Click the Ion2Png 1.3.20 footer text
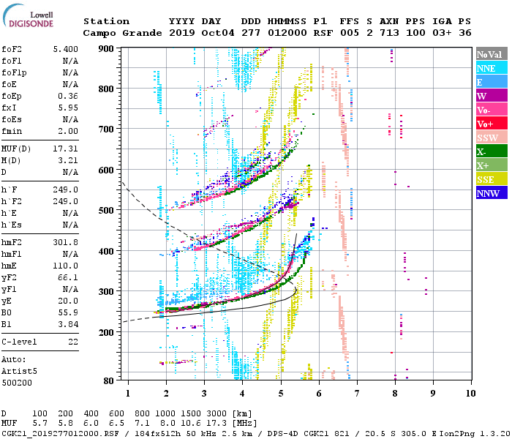The height and width of the screenshot is (439, 512). click(475, 434)
